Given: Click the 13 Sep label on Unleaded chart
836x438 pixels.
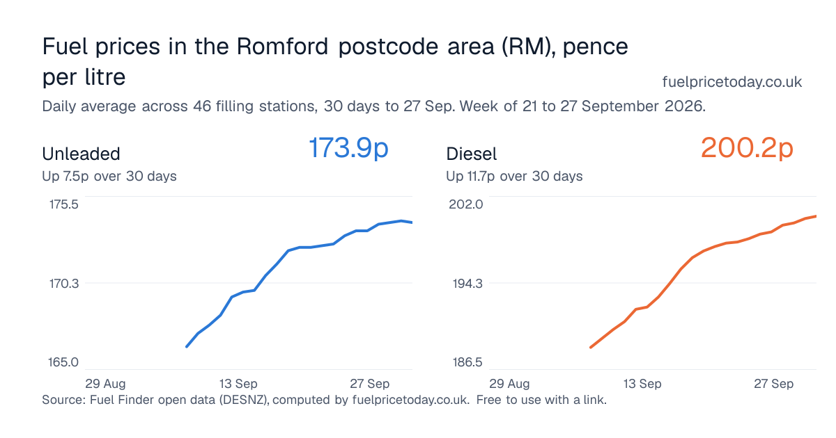Looking at the screenshot, I should (x=238, y=384).
